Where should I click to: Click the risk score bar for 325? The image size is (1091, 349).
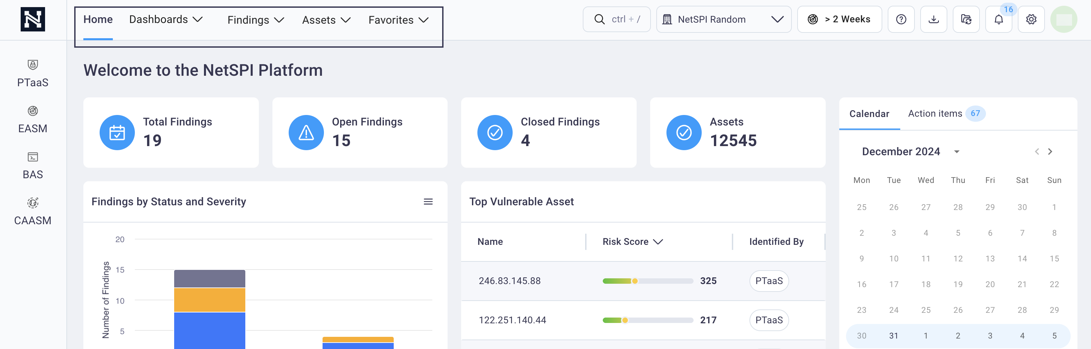point(647,281)
